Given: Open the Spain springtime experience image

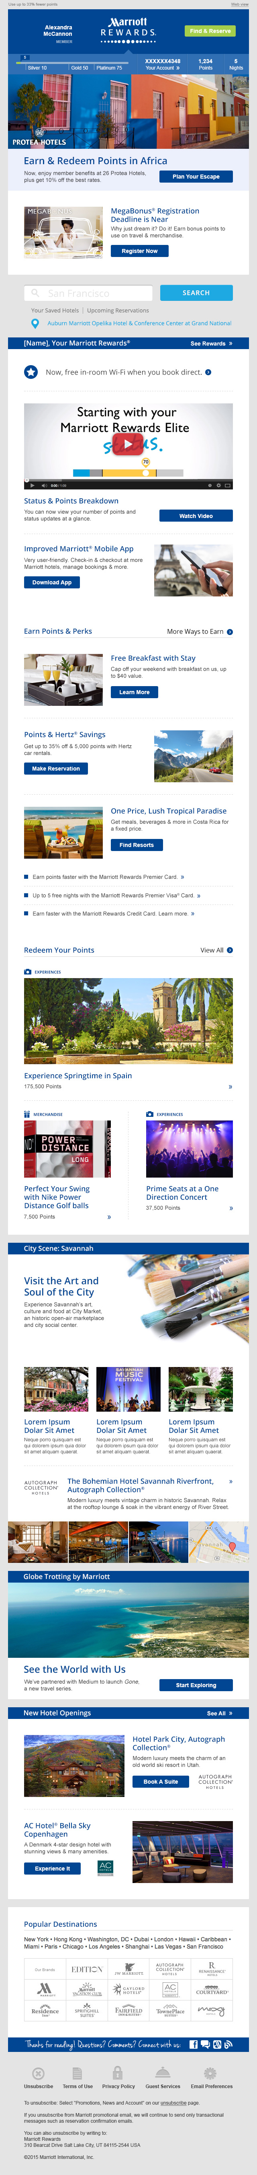Looking at the screenshot, I should 128,1021.
